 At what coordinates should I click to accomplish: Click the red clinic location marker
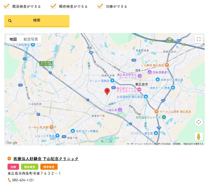coord(107,92)
